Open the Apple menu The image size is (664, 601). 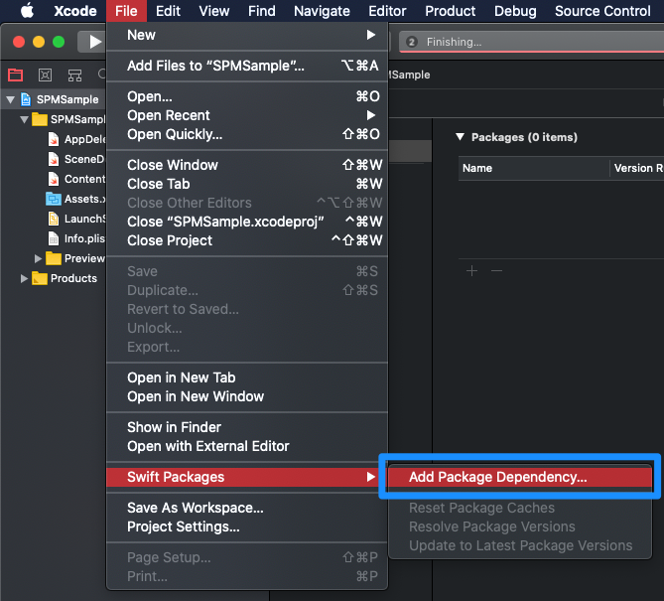pyautogui.click(x=28, y=11)
